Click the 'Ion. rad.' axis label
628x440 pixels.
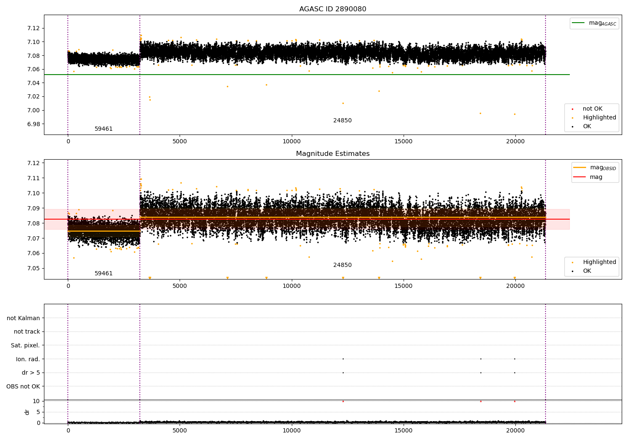pos(28,359)
